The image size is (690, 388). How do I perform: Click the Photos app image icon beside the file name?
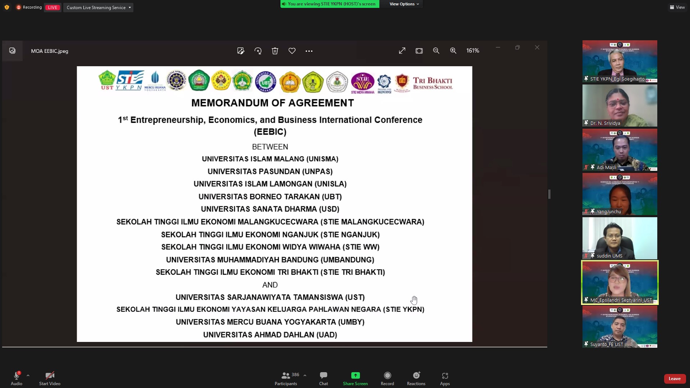[x=12, y=51]
